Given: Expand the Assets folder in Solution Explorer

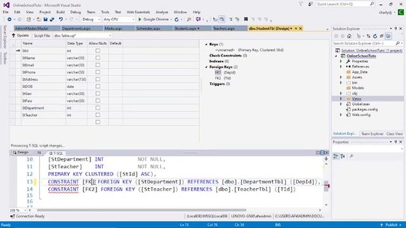Looking at the screenshot, I should pyautogui.click(x=341, y=77).
